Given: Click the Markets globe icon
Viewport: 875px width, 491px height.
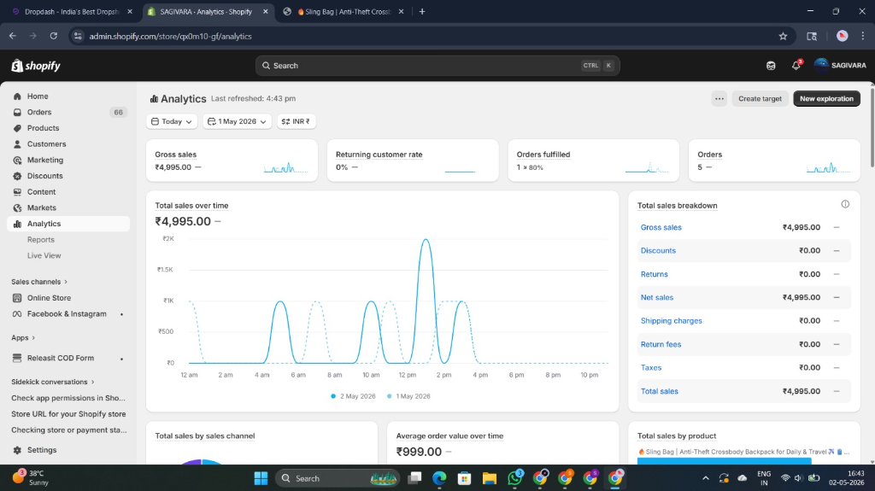Looking at the screenshot, I should [17, 208].
